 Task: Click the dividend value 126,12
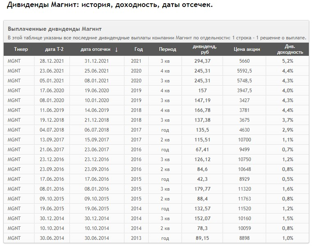click(x=202, y=159)
